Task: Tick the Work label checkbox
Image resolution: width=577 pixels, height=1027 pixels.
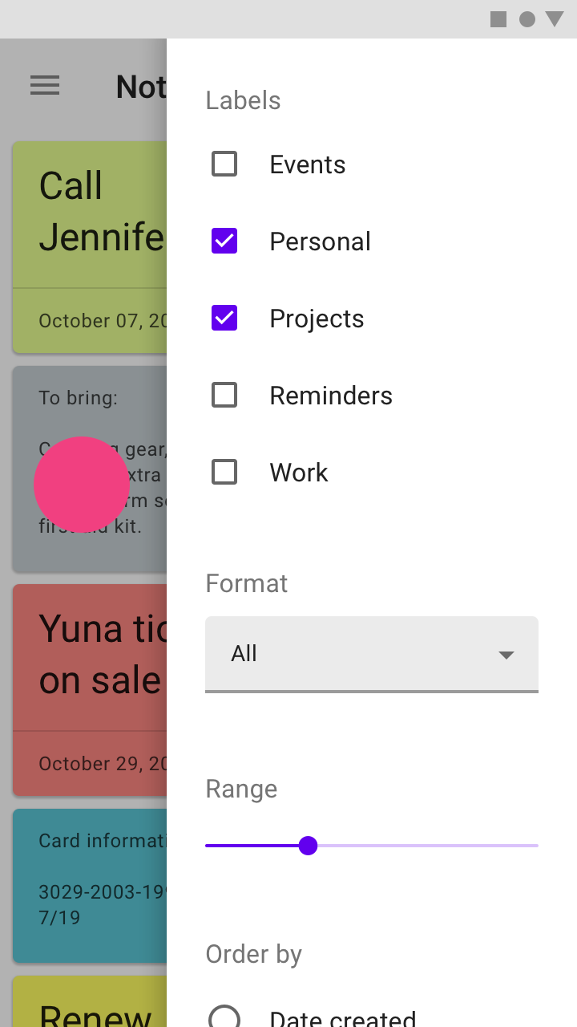Action: pos(224,472)
